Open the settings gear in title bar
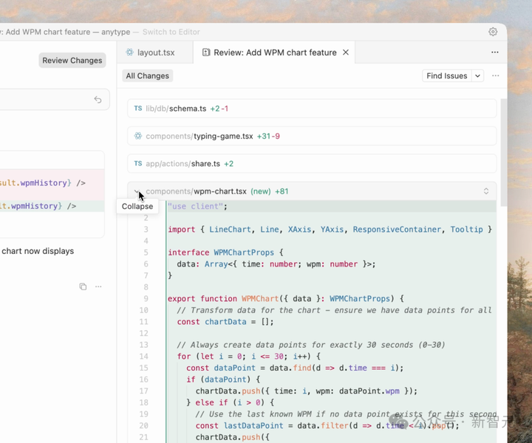532x443 pixels. (493, 32)
